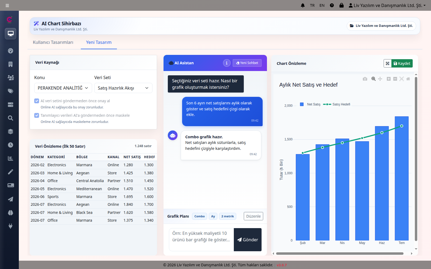This screenshot has height=269, width=431.
Task: Open the sidebar search icon
Action: pyautogui.click(x=11, y=118)
